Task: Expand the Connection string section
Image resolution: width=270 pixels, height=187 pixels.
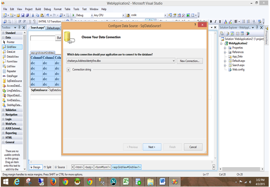Action: (68, 70)
